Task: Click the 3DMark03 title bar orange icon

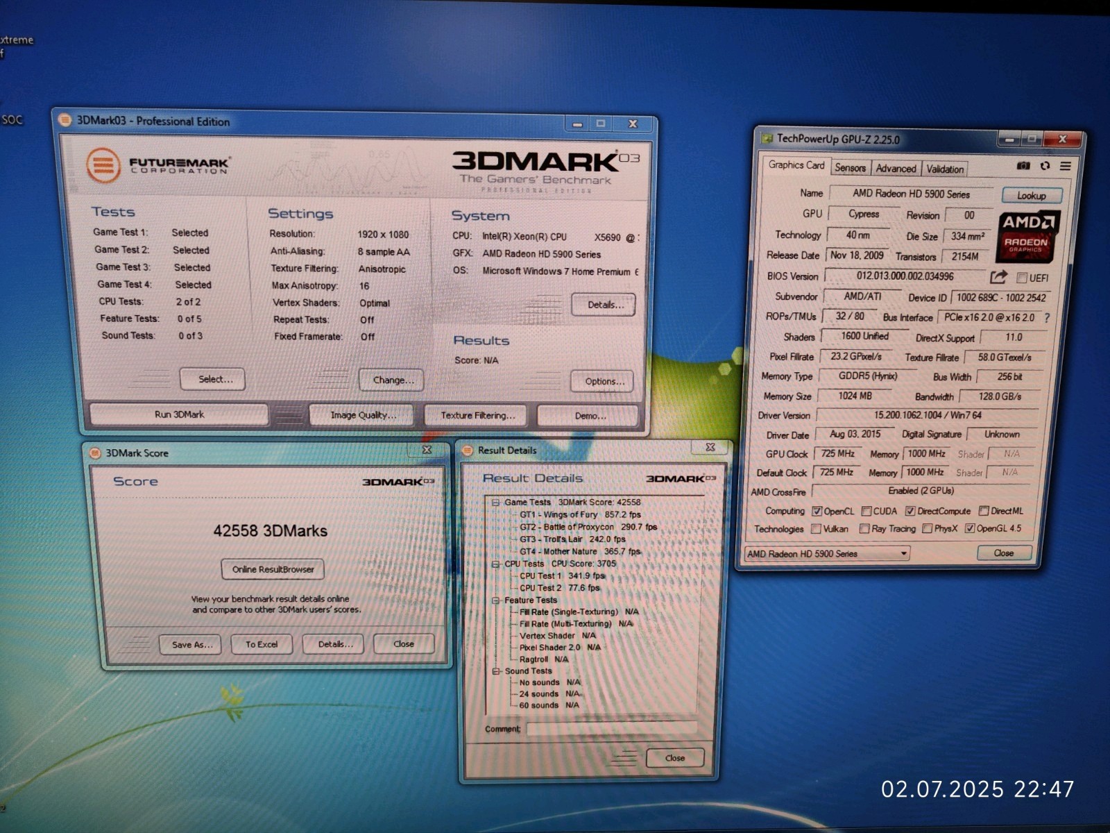Action: point(65,120)
